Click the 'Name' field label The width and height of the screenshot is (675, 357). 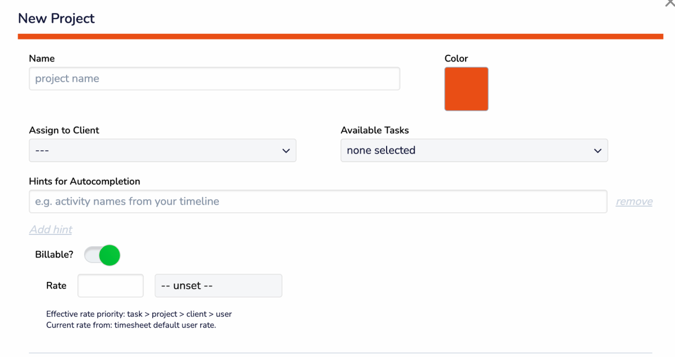42,58
